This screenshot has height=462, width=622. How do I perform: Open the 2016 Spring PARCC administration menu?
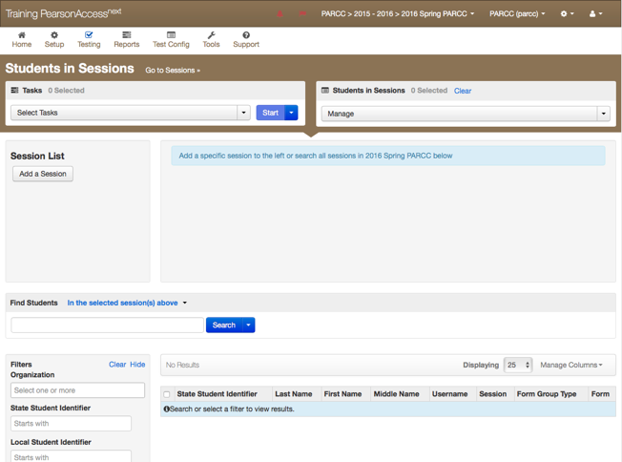click(397, 14)
